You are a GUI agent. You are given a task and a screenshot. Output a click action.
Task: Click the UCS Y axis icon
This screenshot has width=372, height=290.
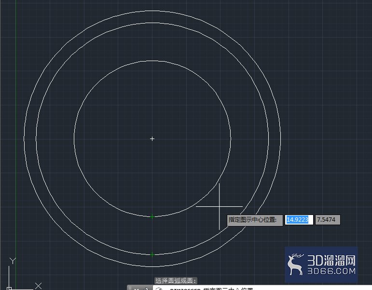point(13,261)
